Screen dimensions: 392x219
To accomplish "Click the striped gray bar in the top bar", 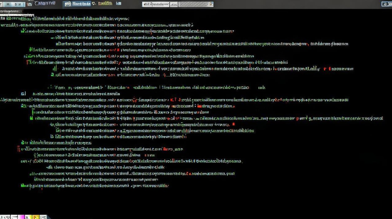I will tap(196, 4).
